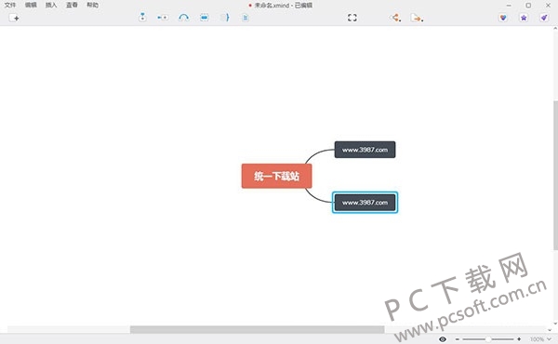Screen dimensions: 558x344
Task: Add a summary bracket to topic
Action: click(x=225, y=18)
